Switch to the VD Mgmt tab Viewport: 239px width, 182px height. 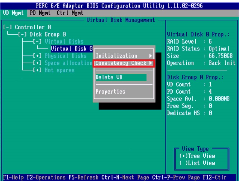tap(13, 13)
